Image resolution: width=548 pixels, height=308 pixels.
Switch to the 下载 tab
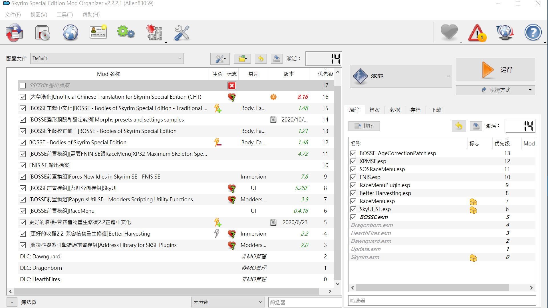pyautogui.click(x=436, y=110)
